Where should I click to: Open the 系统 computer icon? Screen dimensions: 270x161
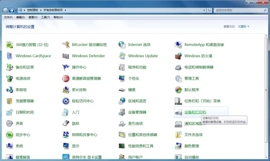pyautogui.click(x=10, y=146)
